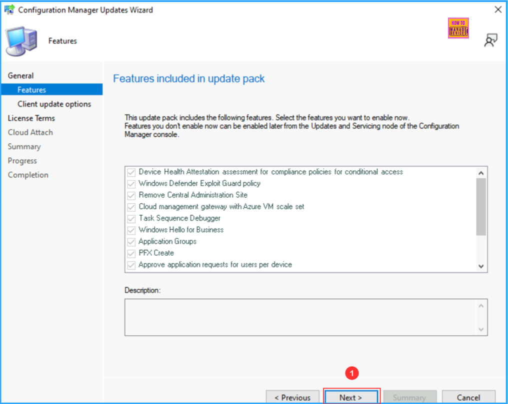Viewport: 508px width, 404px height.
Task: Toggle Cloud management gateway with Azure VM checkbox
Action: click(131, 207)
